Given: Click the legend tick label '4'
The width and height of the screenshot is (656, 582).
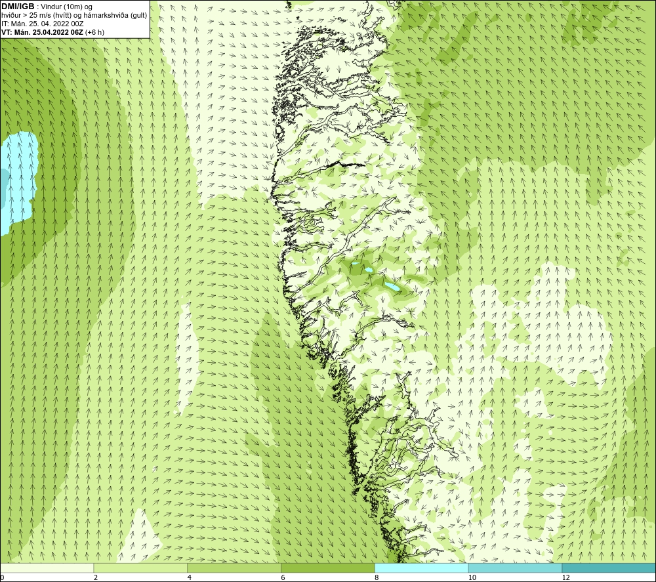Looking at the screenshot, I should (x=190, y=577).
